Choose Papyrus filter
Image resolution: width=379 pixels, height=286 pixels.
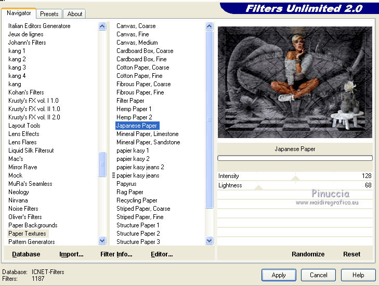click(126, 184)
